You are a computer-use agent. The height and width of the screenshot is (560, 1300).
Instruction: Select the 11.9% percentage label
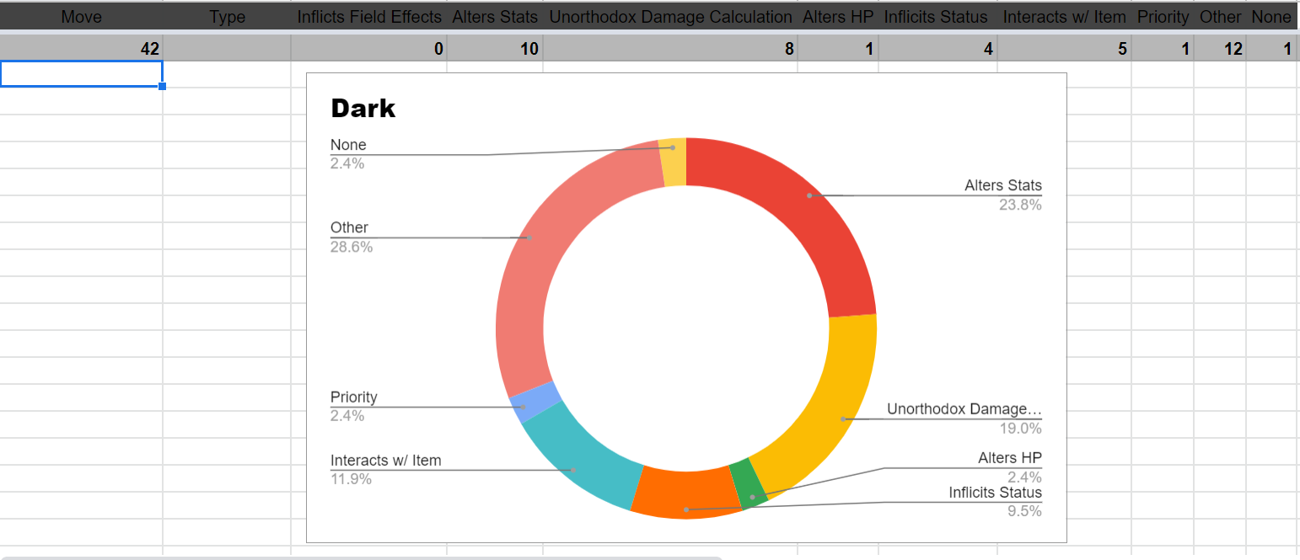pyautogui.click(x=352, y=480)
